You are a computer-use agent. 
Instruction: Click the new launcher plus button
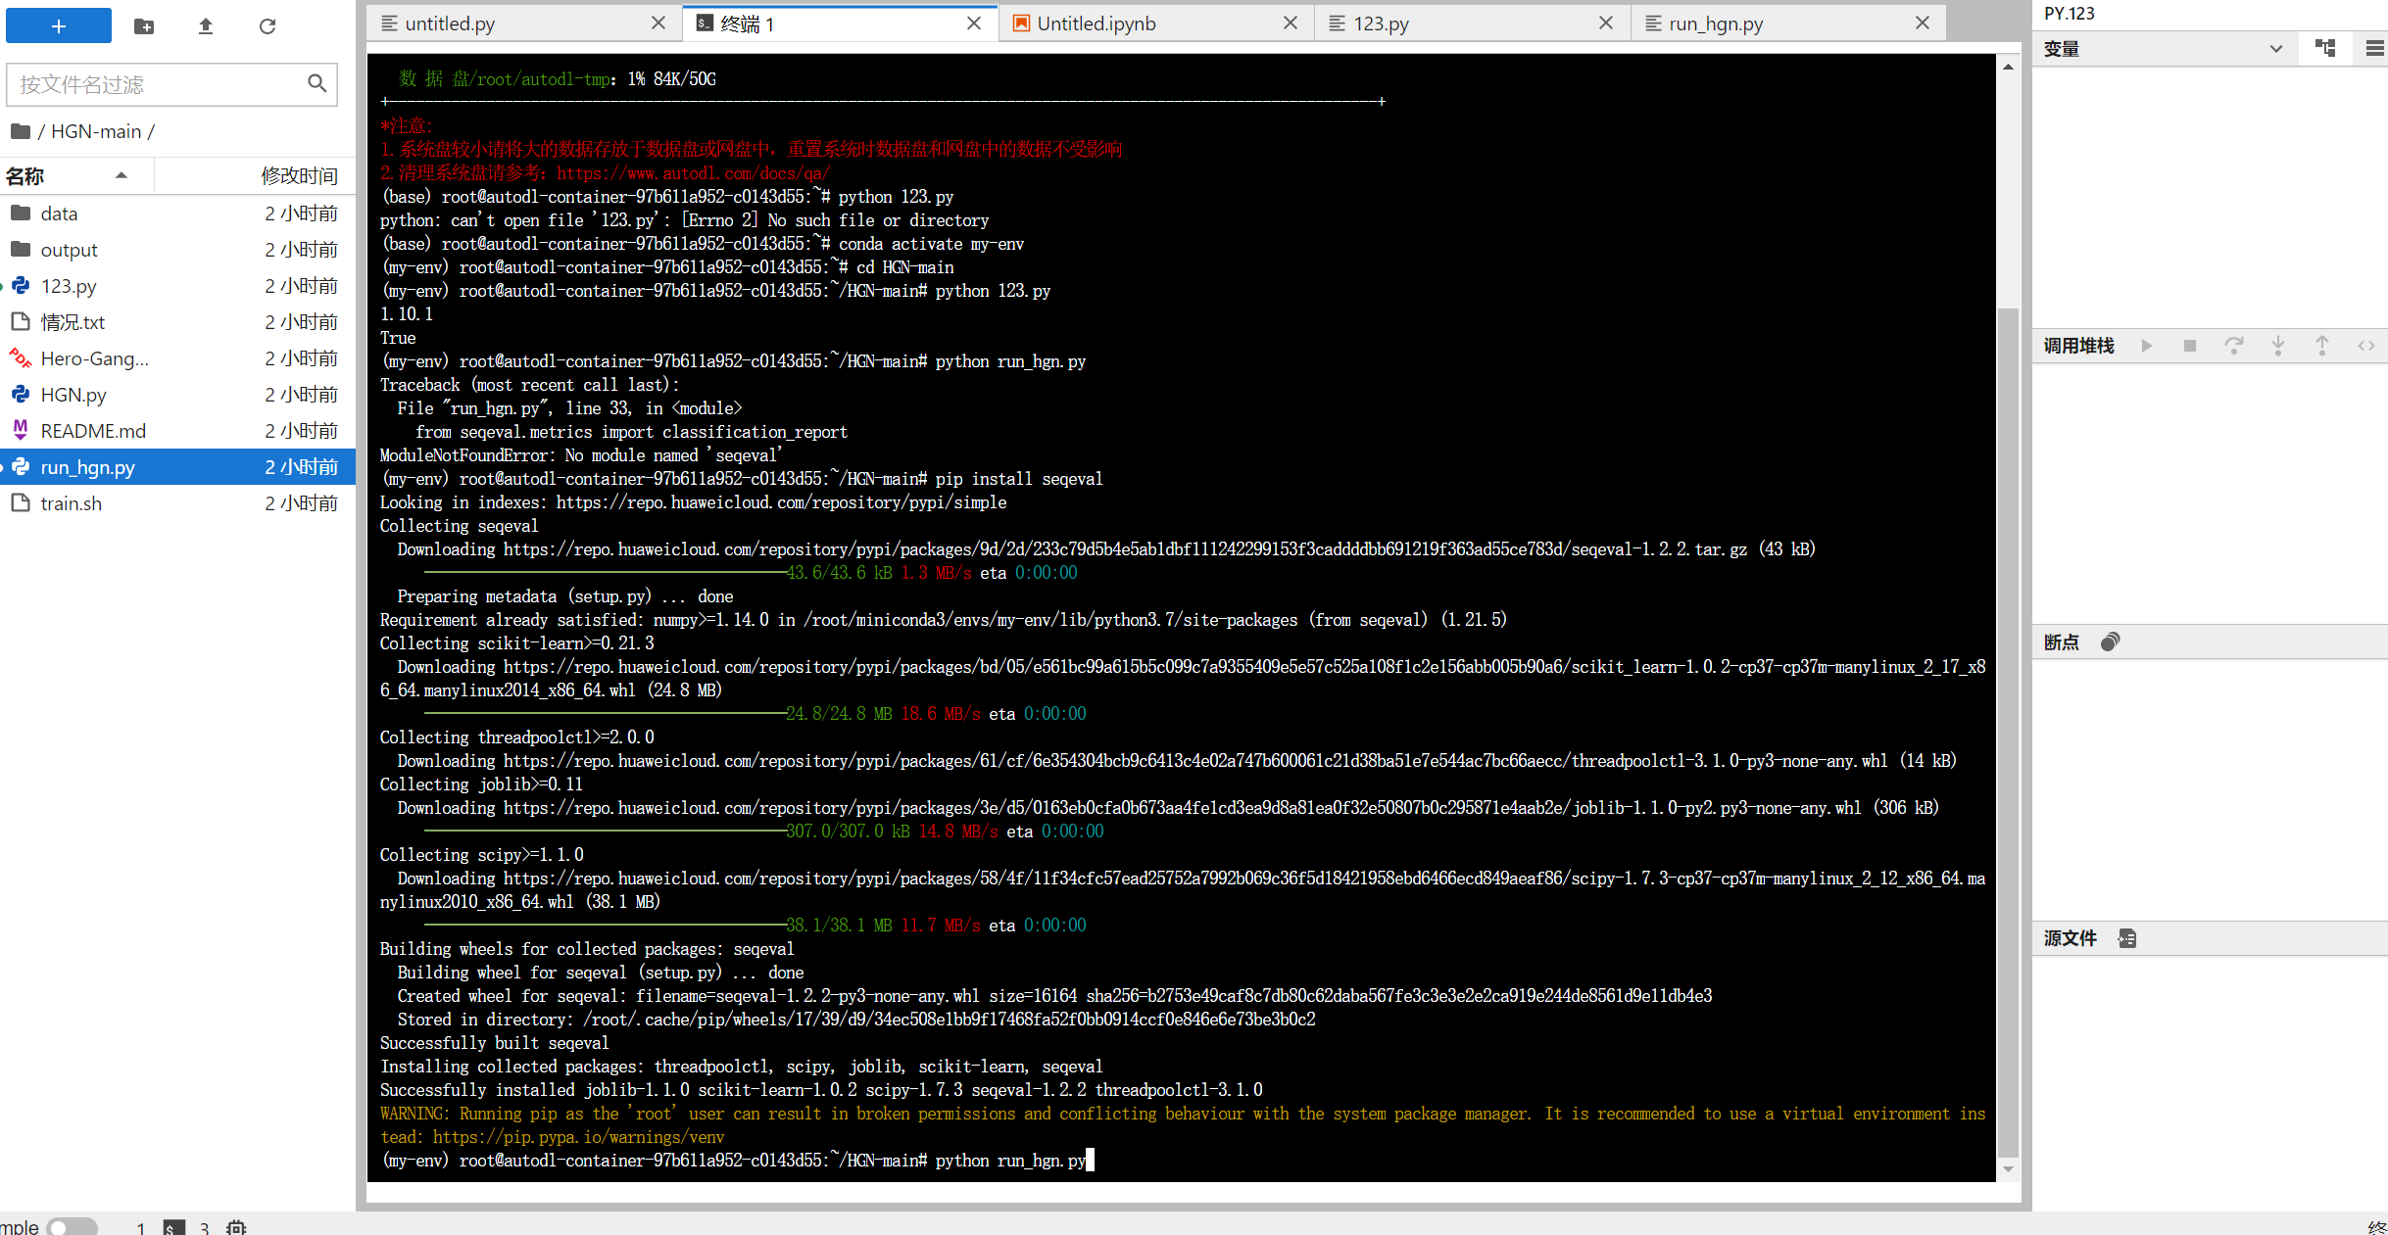pyautogui.click(x=58, y=26)
